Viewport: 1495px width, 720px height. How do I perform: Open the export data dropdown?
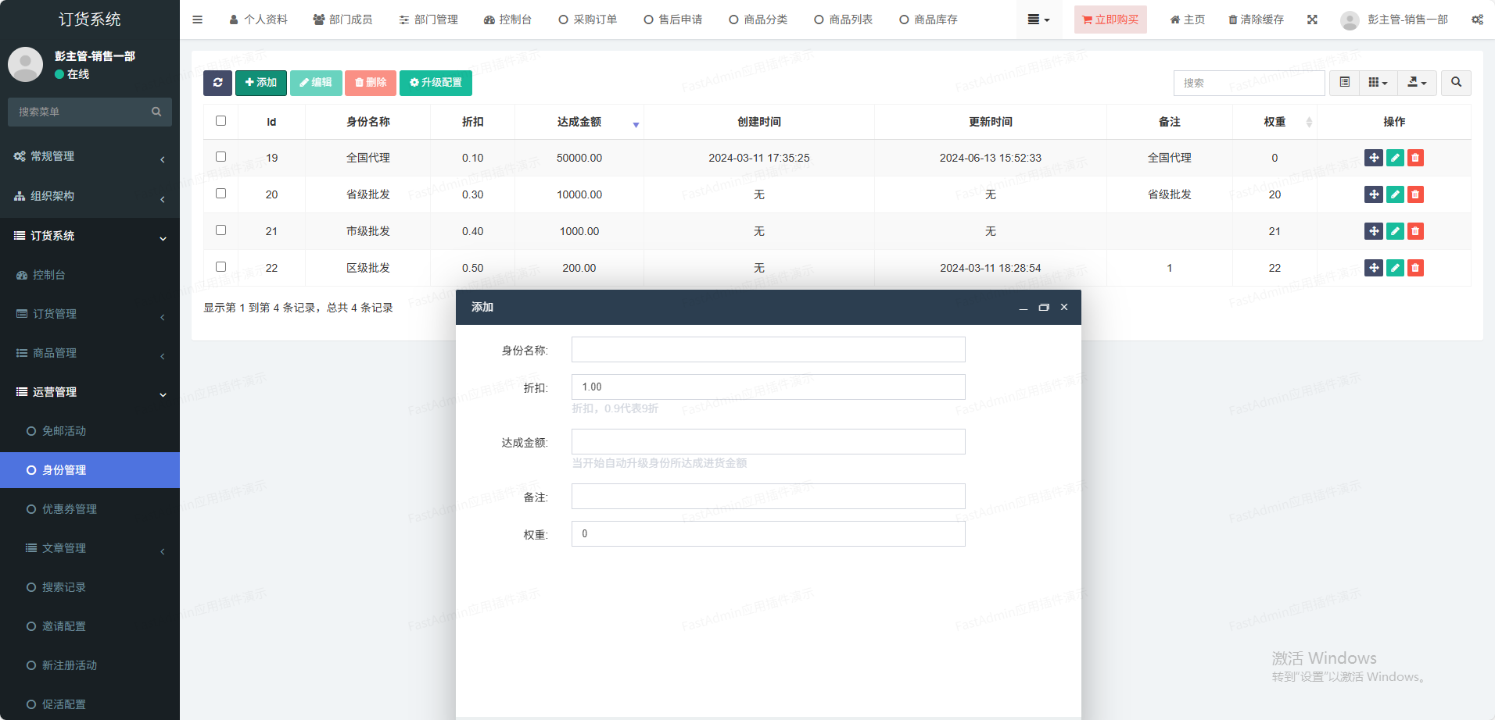pyautogui.click(x=1417, y=83)
